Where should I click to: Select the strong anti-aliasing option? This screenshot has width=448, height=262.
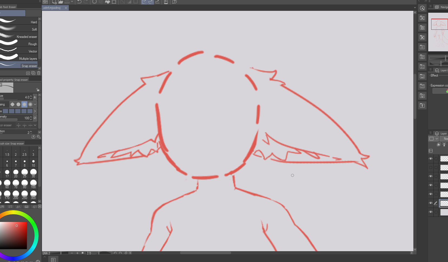click(30, 104)
